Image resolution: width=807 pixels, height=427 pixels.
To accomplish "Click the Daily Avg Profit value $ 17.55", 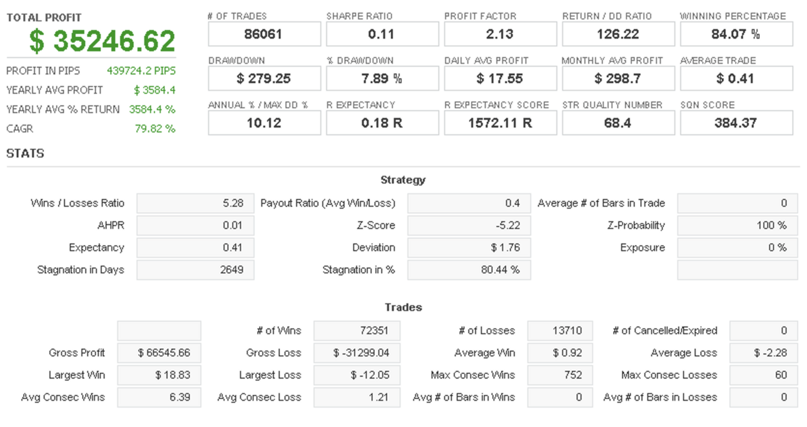I will point(500,79).
